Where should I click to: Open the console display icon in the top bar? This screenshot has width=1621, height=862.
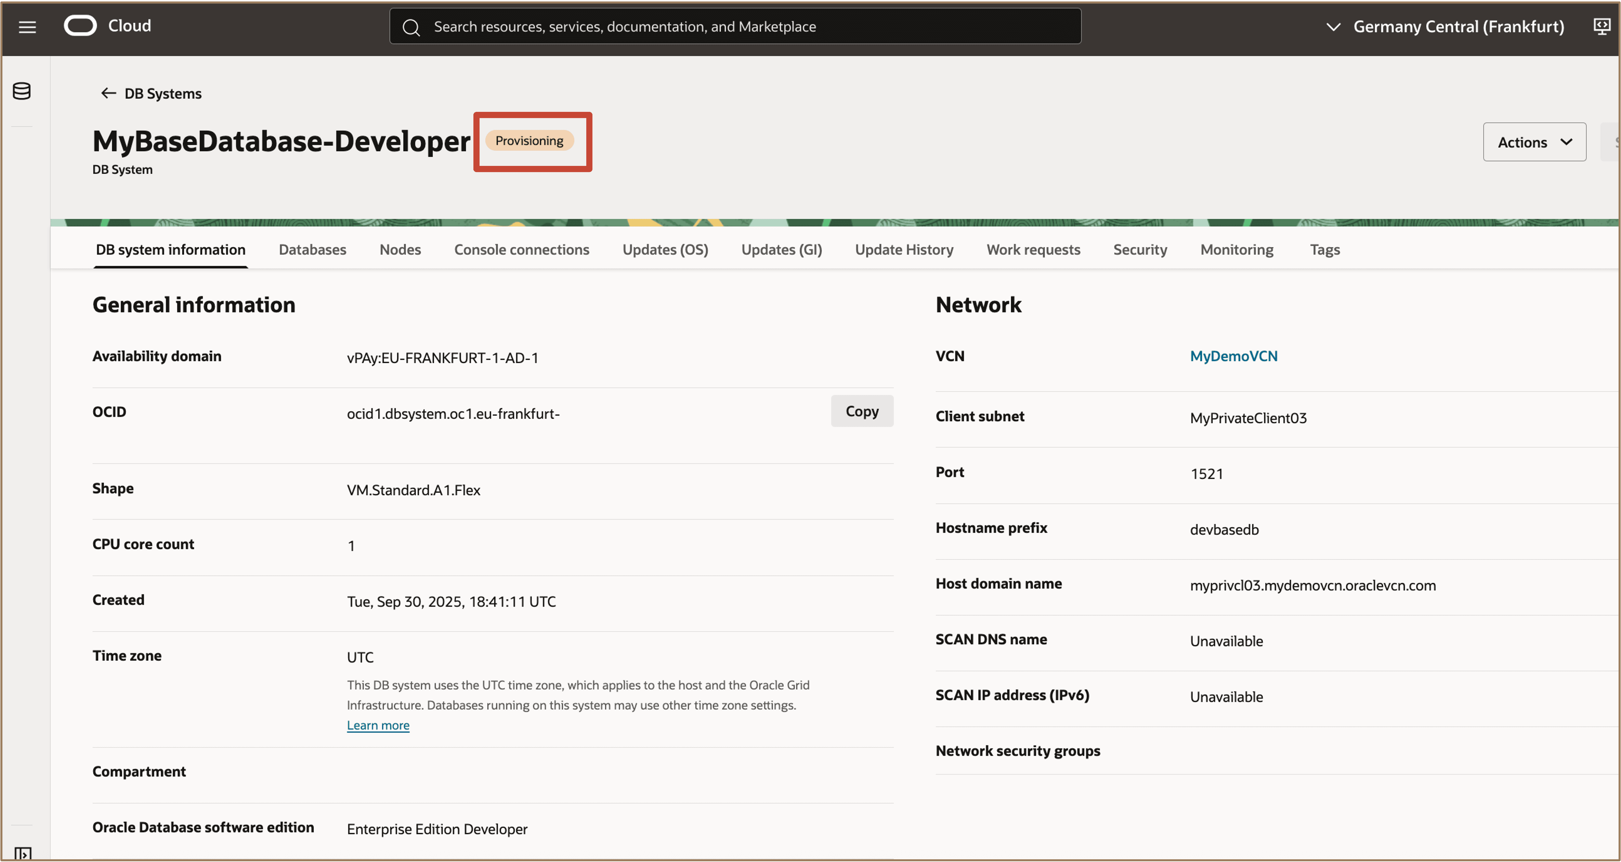click(x=1602, y=26)
